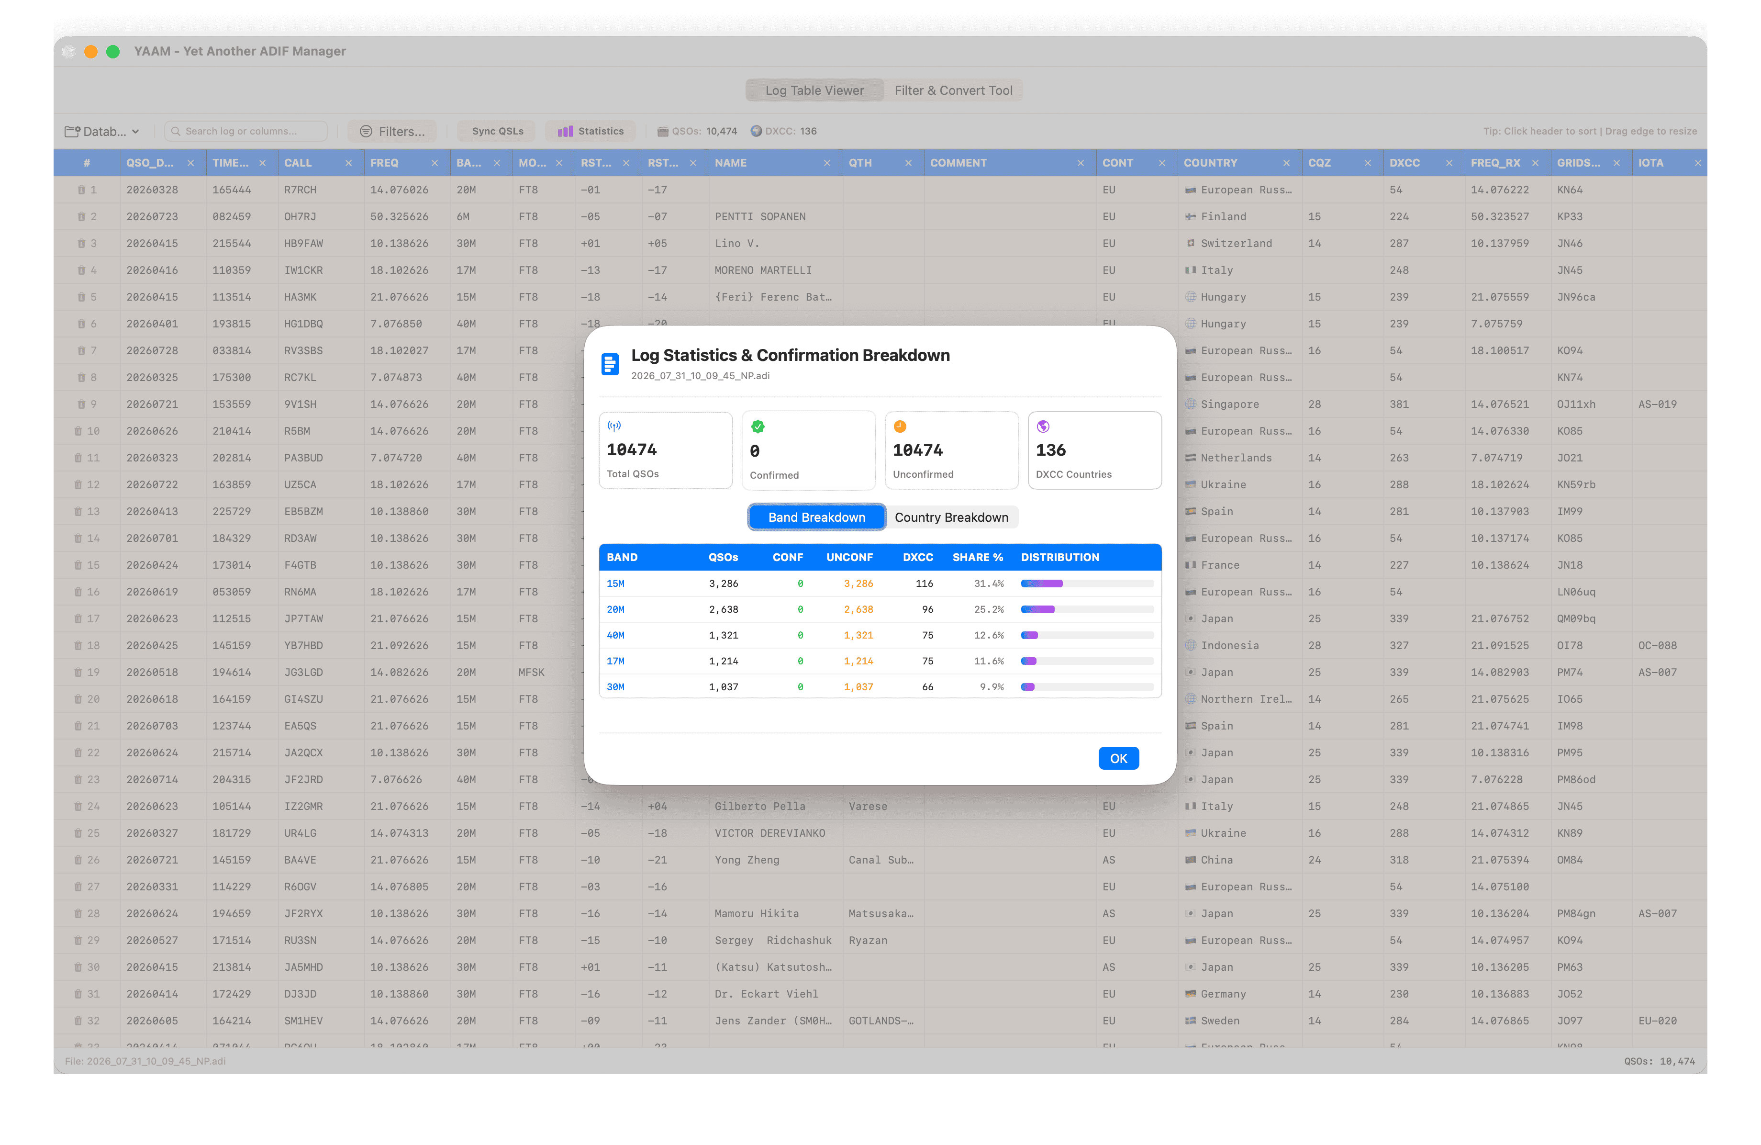Delete row 5 using its trash icon
1761x1145 pixels.
(x=81, y=297)
